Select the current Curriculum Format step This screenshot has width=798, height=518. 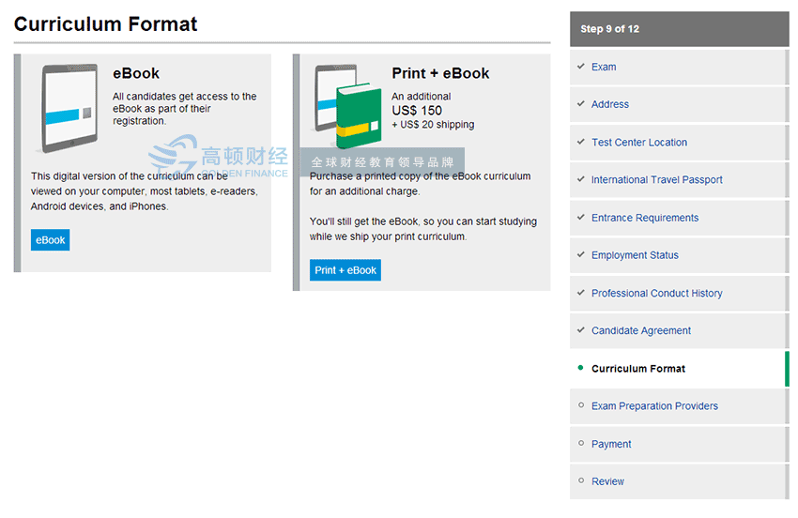[638, 369]
